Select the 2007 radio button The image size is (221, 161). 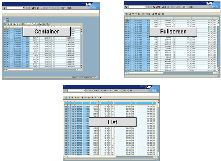point(5,19)
